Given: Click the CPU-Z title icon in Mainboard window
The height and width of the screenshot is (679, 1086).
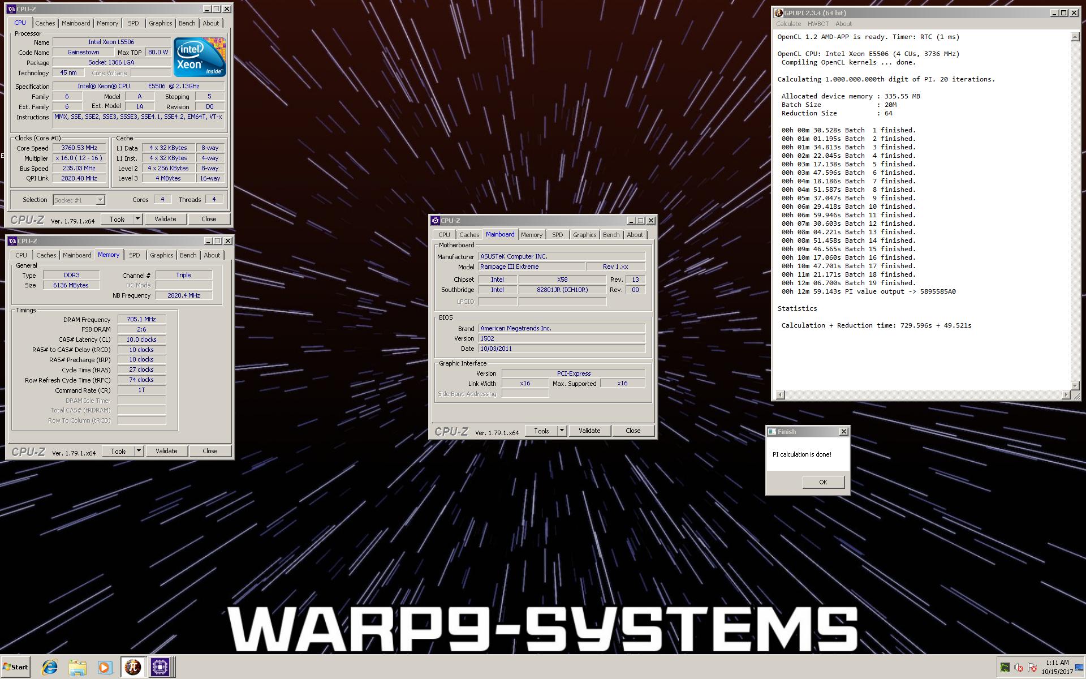Looking at the screenshot, I should pyautogui.click(x=436, y=221).
